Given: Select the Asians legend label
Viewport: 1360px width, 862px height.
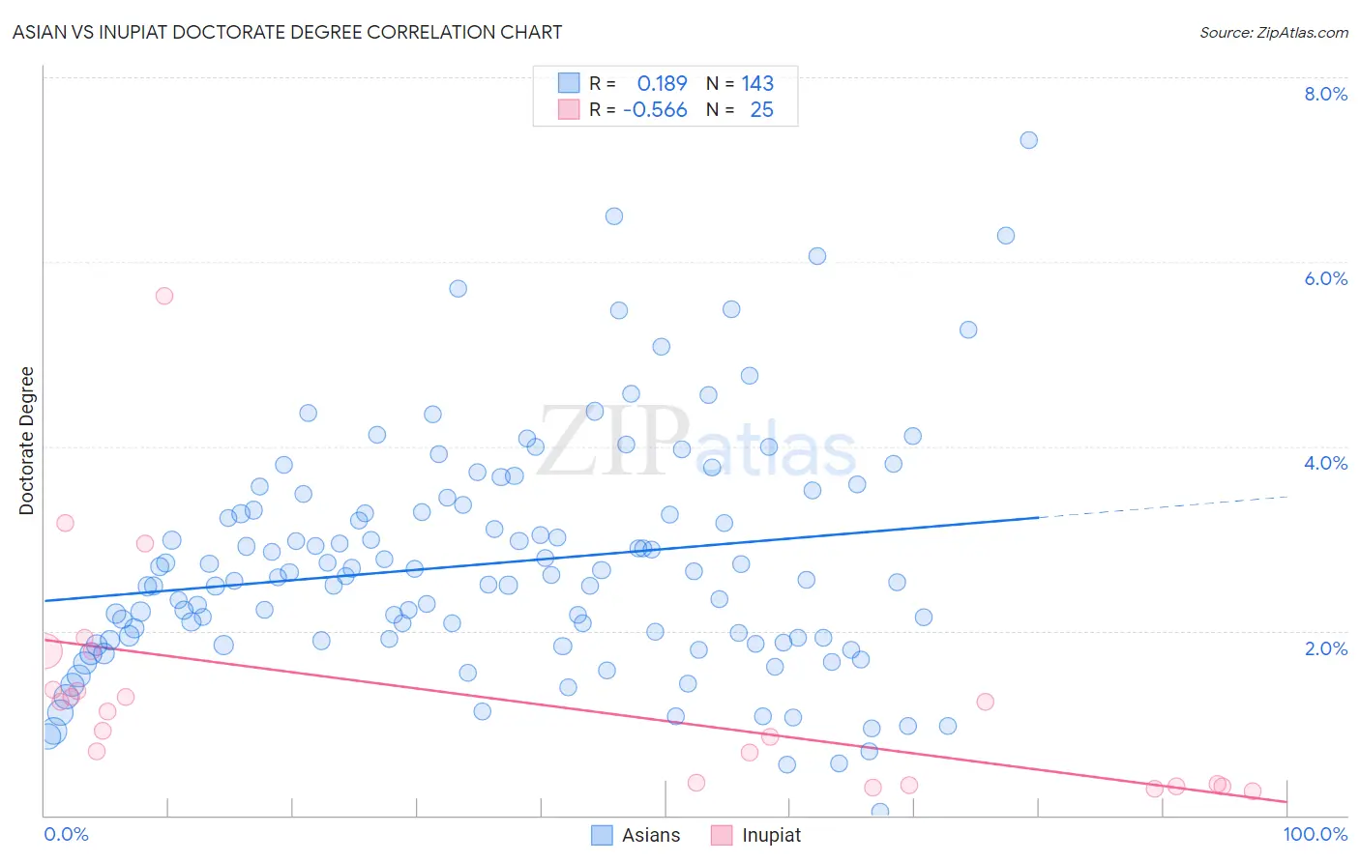Looking at the screenshot, I should pyautogui.click(x=651, y=835).
